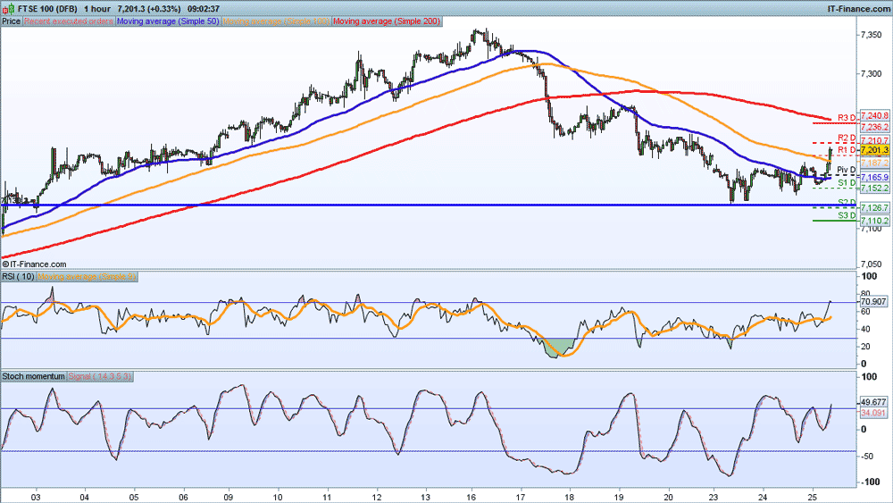Viewport: 893px width, 503px height.
Task: Click the blue 7,165.9 price tag
Action: tap(875, 178)
